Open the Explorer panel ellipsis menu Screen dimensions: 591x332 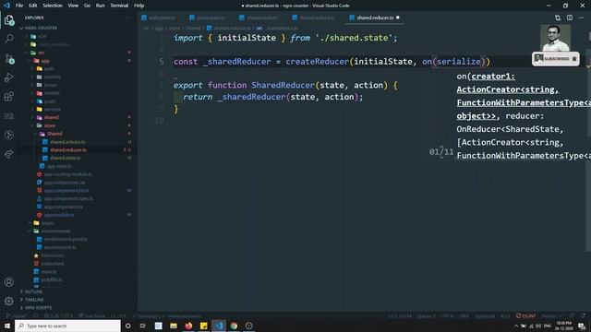(127, 18)
